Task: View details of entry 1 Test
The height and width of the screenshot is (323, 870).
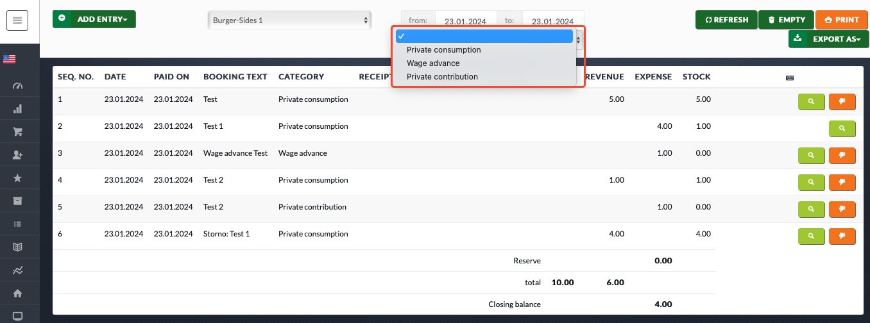Action: click(811, 101)
